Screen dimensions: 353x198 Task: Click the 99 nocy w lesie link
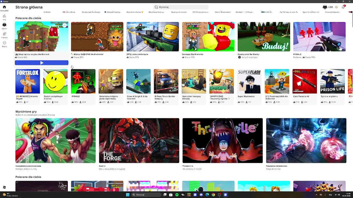289,12
